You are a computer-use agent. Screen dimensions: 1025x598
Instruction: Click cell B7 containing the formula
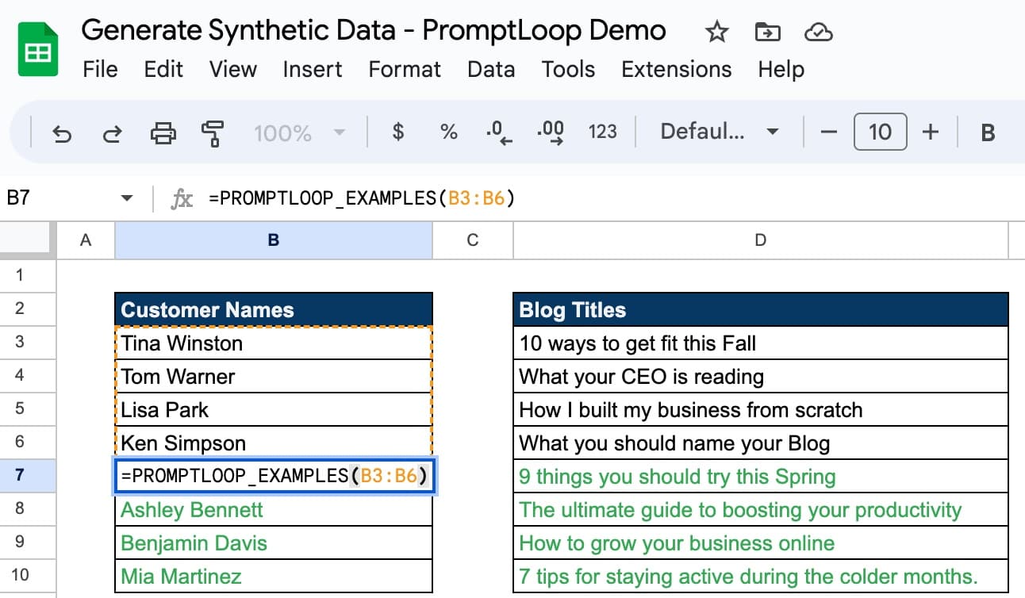pyautogui.click(x=274, y=476)
